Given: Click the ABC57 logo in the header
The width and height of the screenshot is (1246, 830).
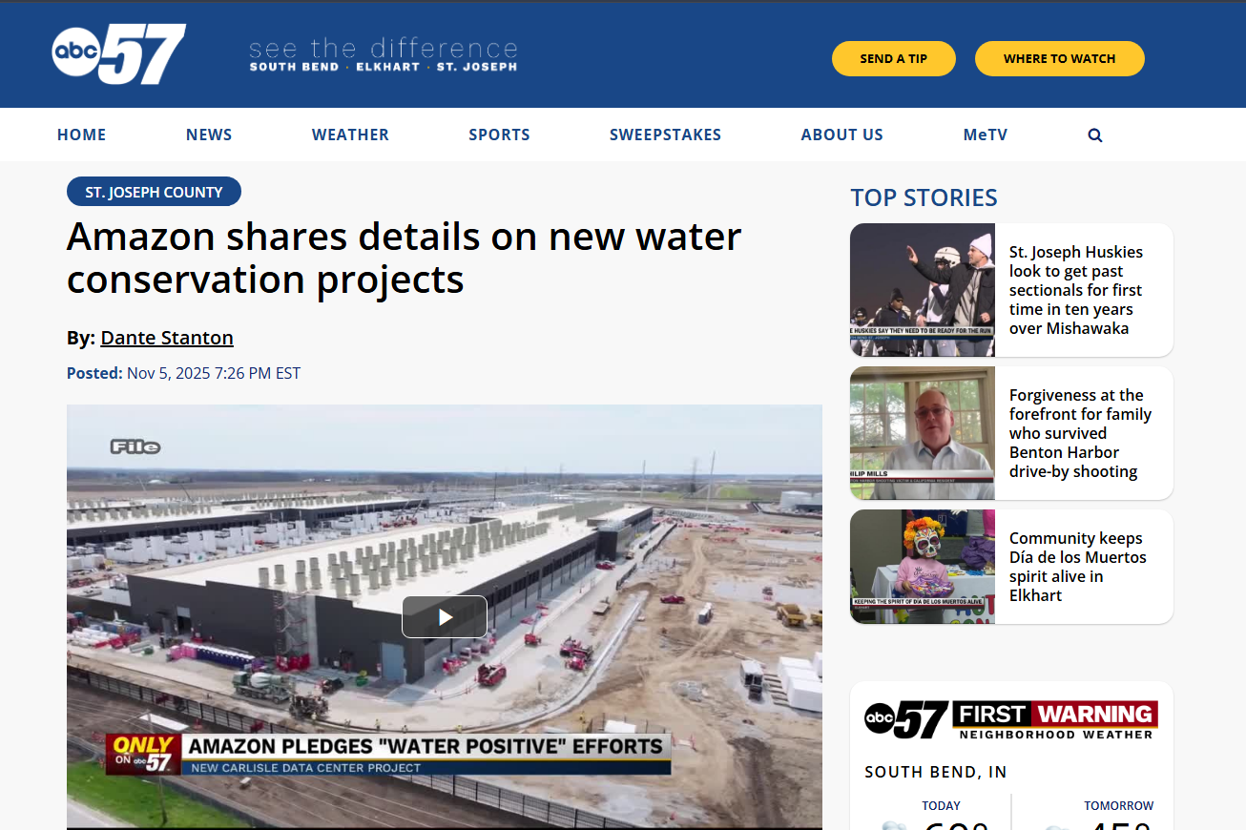Looking at the screenshot, I should (x=119, y=54).
